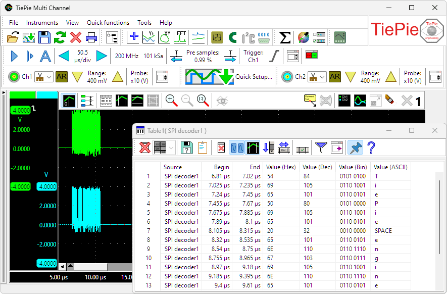Click graph horizontal scrollbar thumb

coord(90,267)
